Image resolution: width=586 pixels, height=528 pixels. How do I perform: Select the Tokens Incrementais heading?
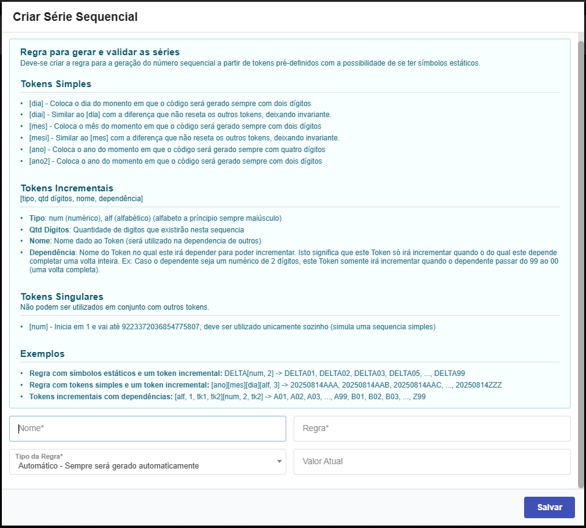[67, 188]
